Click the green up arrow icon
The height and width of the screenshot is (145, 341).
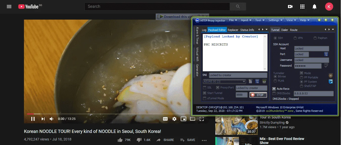tap(326, 20)
